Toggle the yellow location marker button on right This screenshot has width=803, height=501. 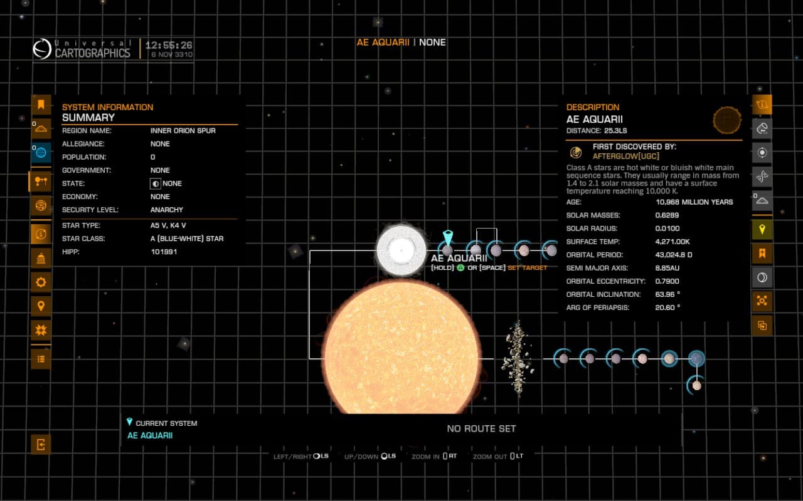[762, 229]
